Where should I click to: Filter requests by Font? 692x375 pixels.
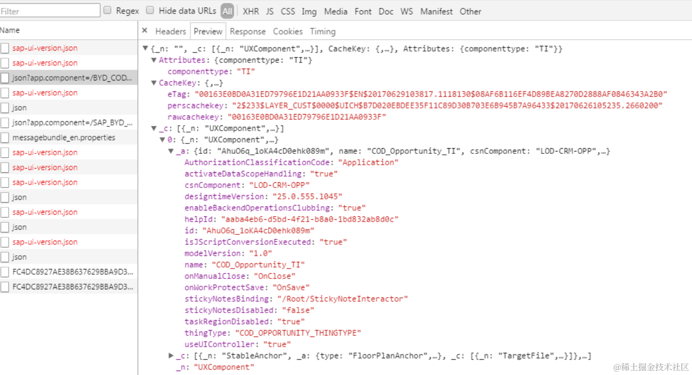click(x=363, y=11)
